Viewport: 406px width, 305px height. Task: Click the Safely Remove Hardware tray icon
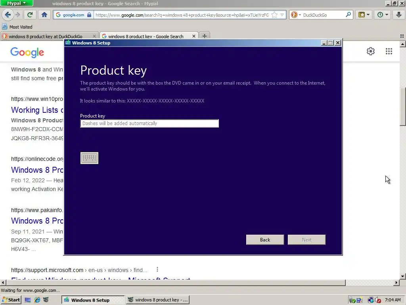click(352, 300)
